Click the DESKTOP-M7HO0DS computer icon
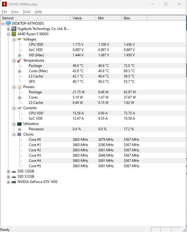Image resolution: width=187 pixels, height=232 pixels. click(8, 23)
